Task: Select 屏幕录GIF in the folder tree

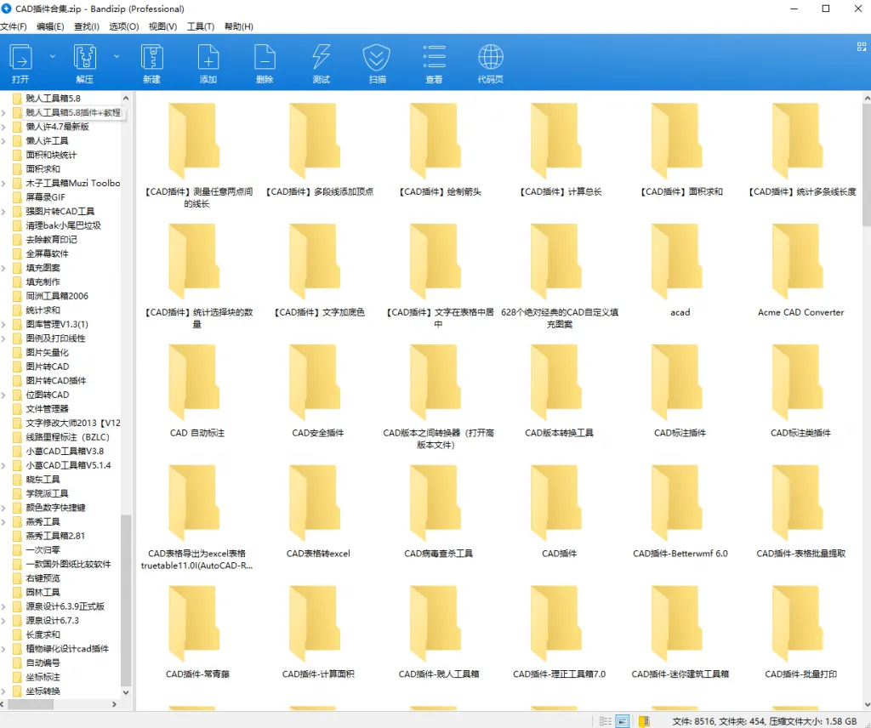Action: click(x=46, y=197)
